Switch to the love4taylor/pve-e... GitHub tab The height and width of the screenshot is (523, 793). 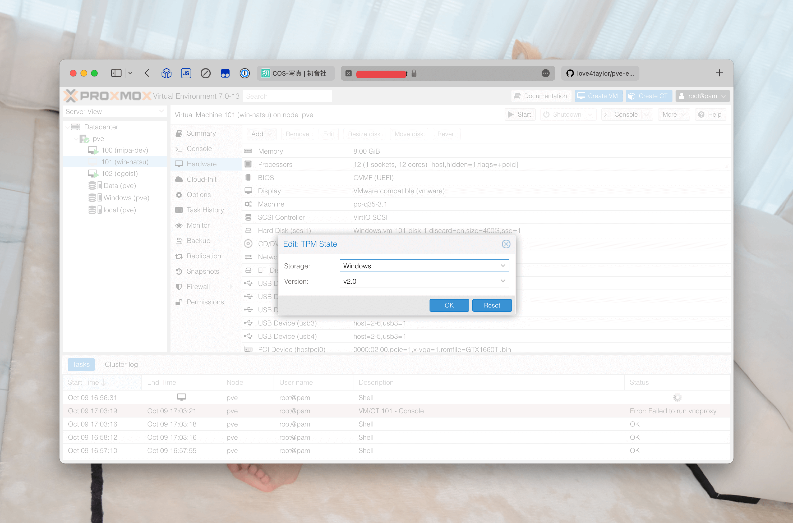[x=600, y=74]
